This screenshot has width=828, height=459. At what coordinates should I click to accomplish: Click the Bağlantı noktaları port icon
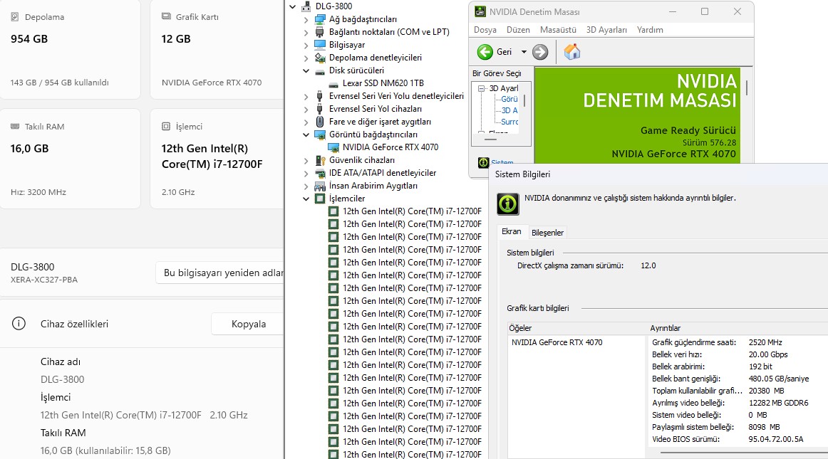point(320,32)
